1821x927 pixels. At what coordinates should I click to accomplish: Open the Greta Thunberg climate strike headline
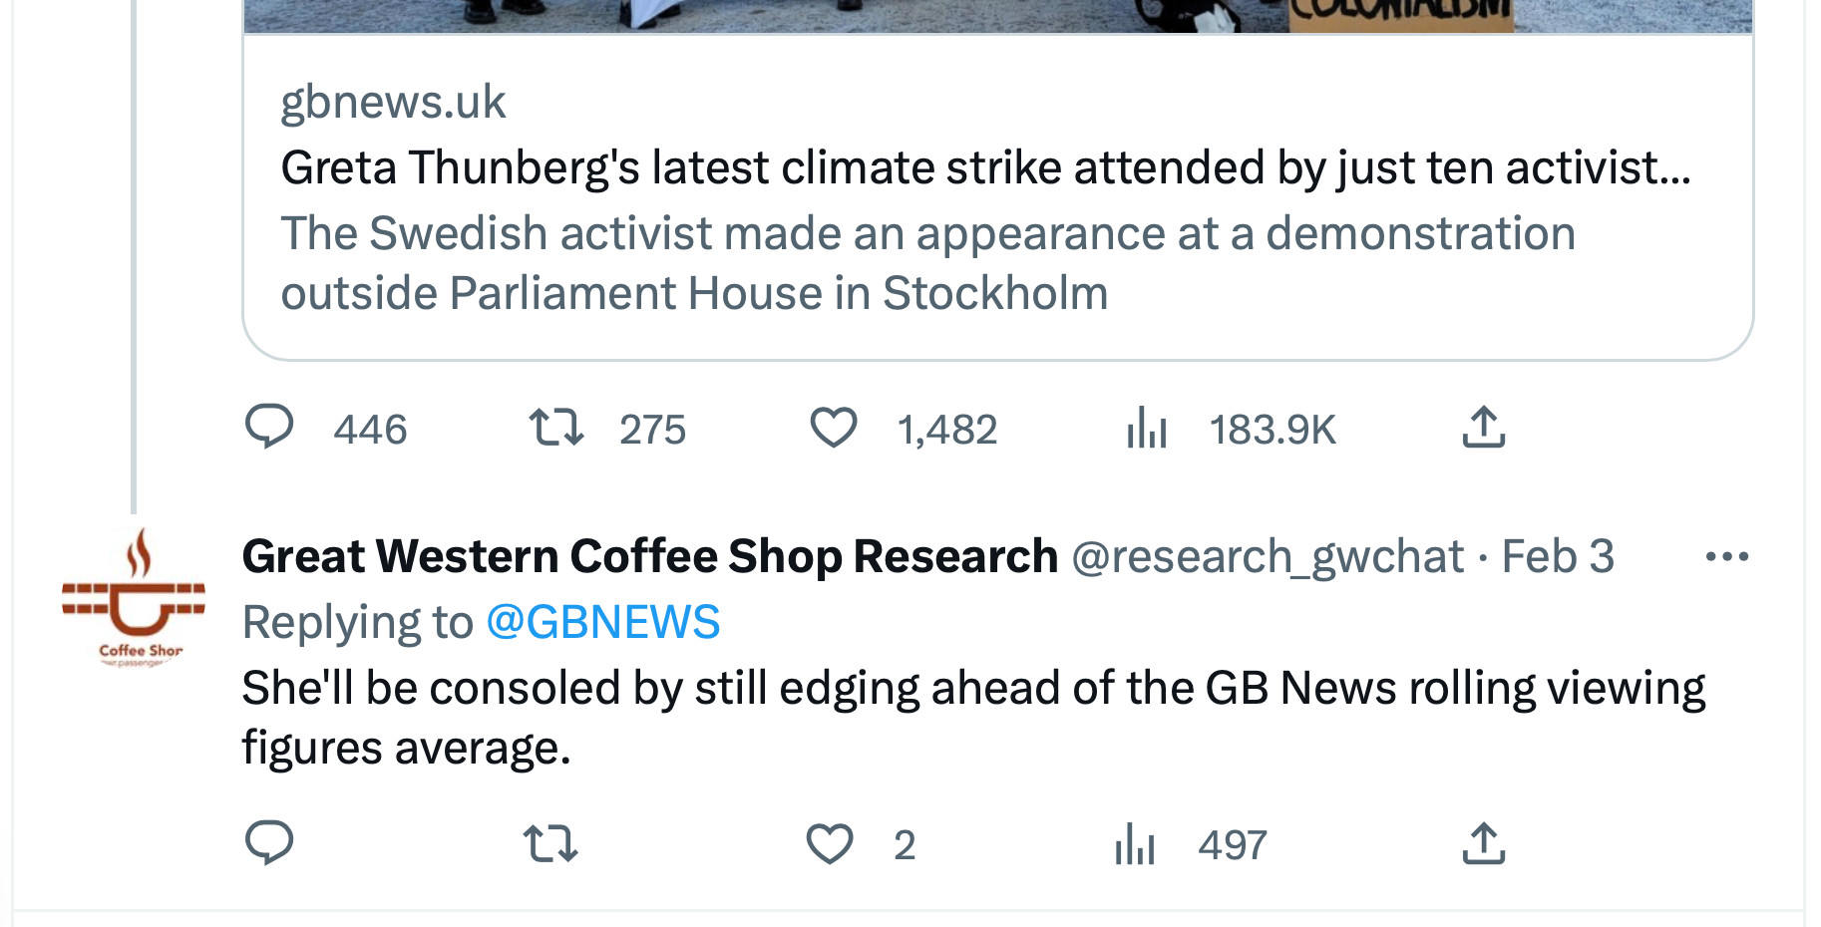984,167
